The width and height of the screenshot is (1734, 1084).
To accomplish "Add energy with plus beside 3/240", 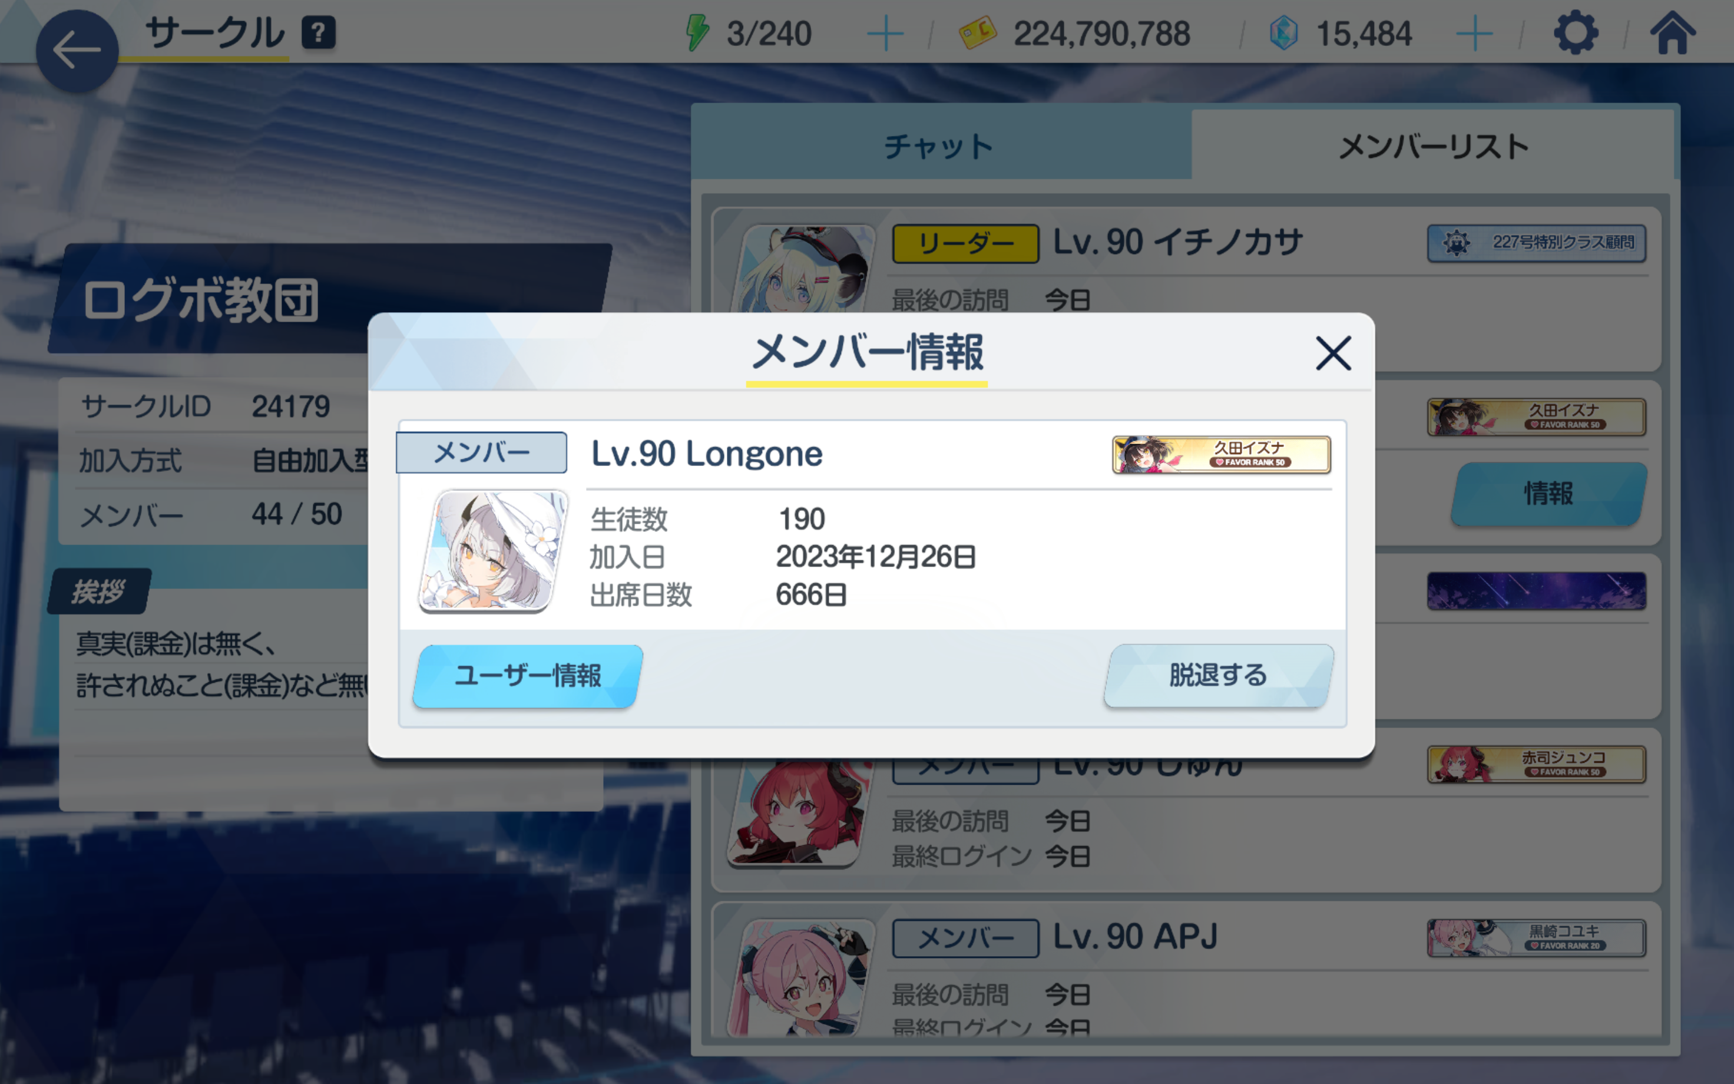I will pyautogui.click(x=885, y=34).
